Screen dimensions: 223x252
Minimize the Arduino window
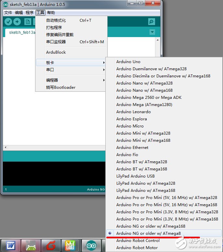click(x=132, y=3)
